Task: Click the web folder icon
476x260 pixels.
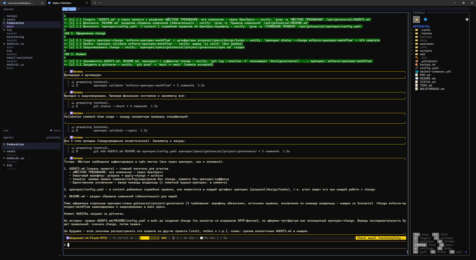Action: [416, 54]
